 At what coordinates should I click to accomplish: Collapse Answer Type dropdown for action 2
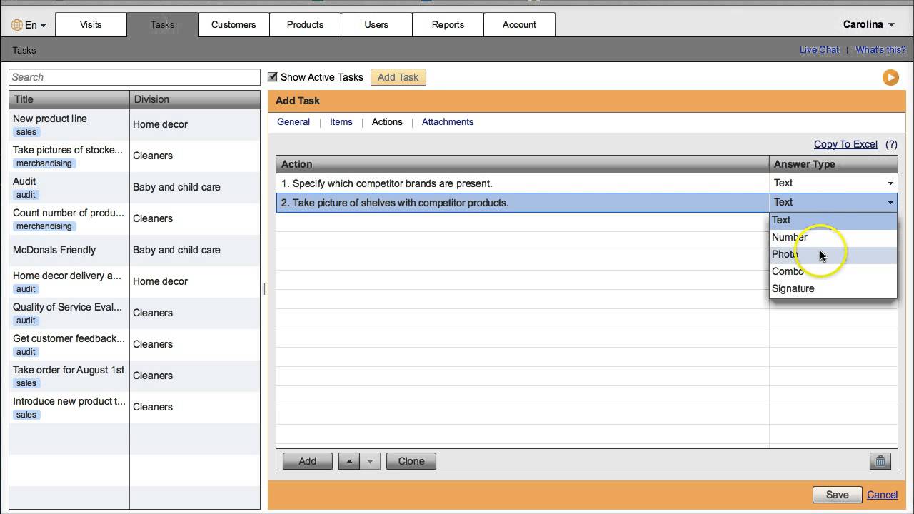tap(890, 203)
